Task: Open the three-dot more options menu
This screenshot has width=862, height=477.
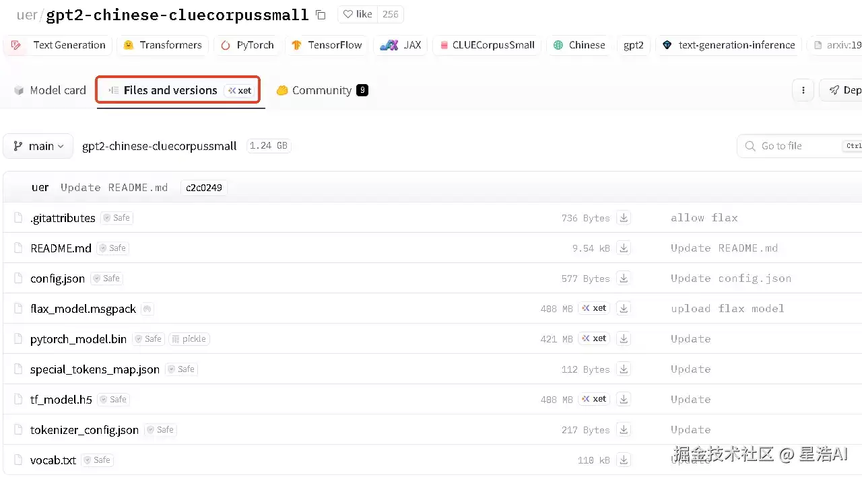Action: 803,90
